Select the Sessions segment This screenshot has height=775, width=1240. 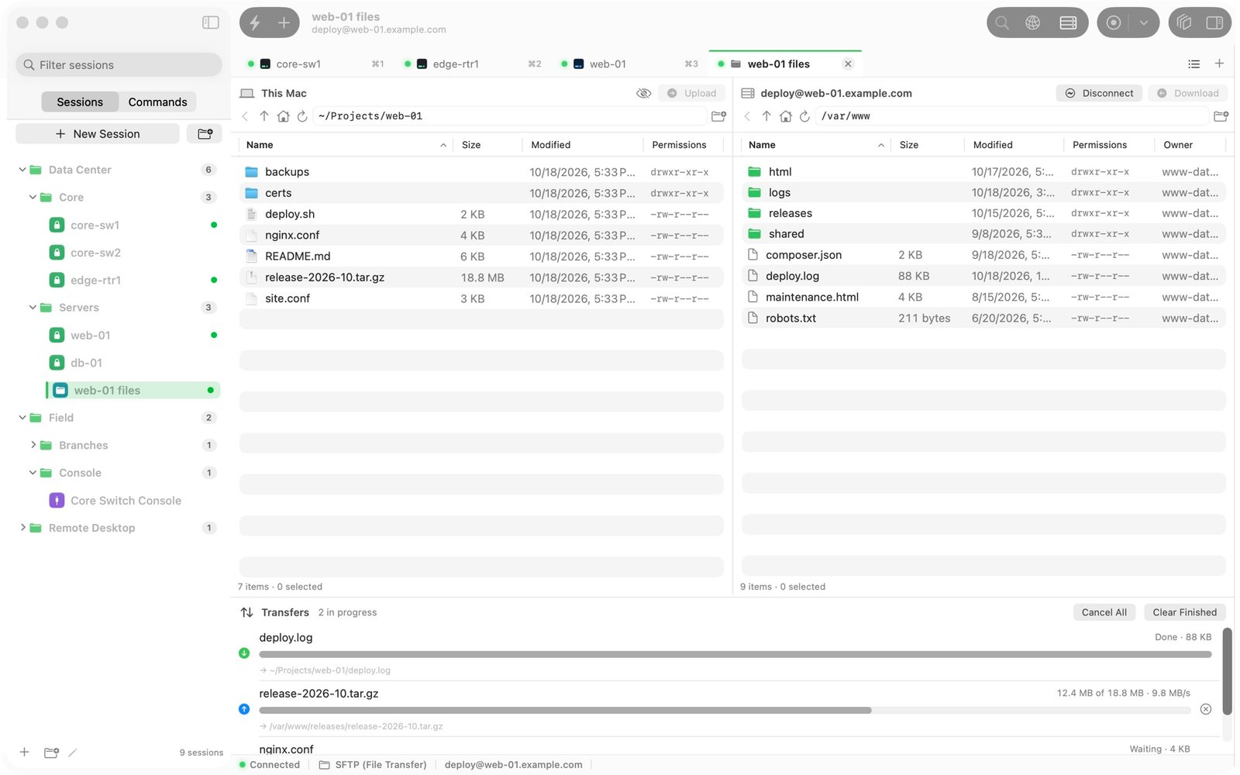80,102
